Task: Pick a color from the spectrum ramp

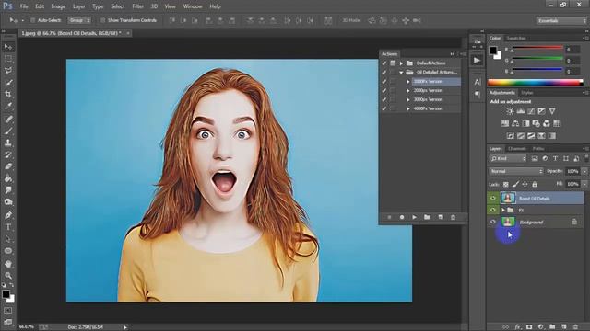Action: click(535, 83)
